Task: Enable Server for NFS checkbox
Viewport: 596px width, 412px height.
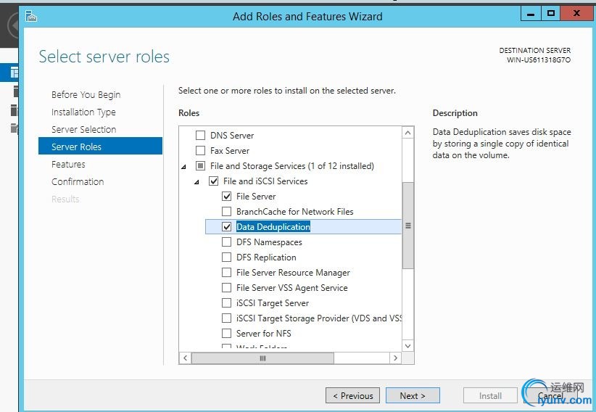Action: pos(226,333)
